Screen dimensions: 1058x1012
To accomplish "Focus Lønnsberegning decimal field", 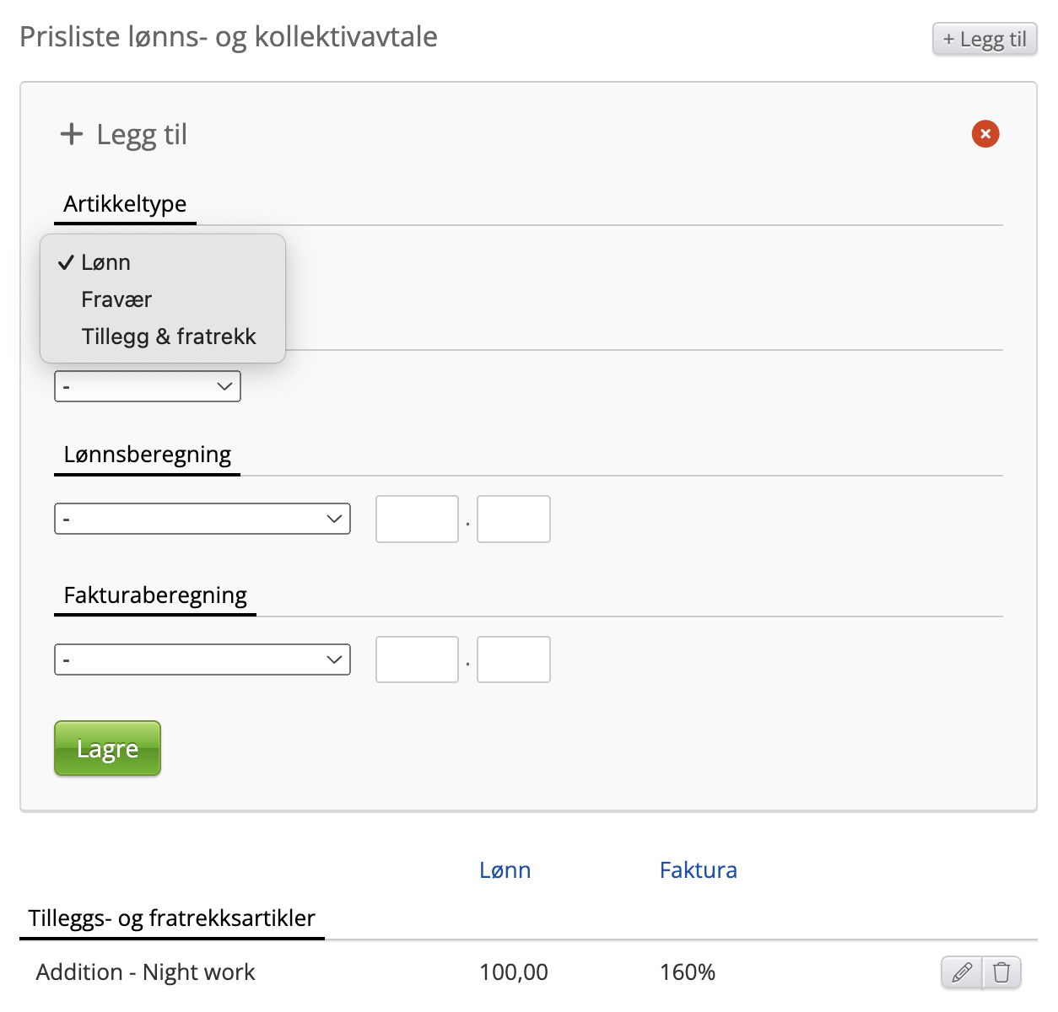I will 514,519.
